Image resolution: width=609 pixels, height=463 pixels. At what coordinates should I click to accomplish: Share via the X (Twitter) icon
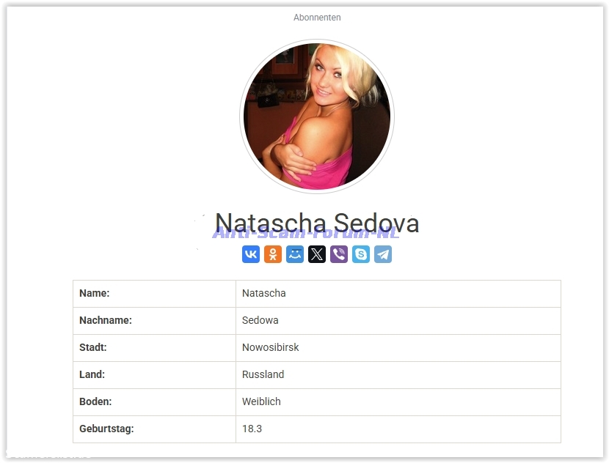(317, 254)
